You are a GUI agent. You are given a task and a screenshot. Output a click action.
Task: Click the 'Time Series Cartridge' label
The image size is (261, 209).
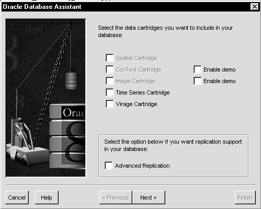point(143,92)
